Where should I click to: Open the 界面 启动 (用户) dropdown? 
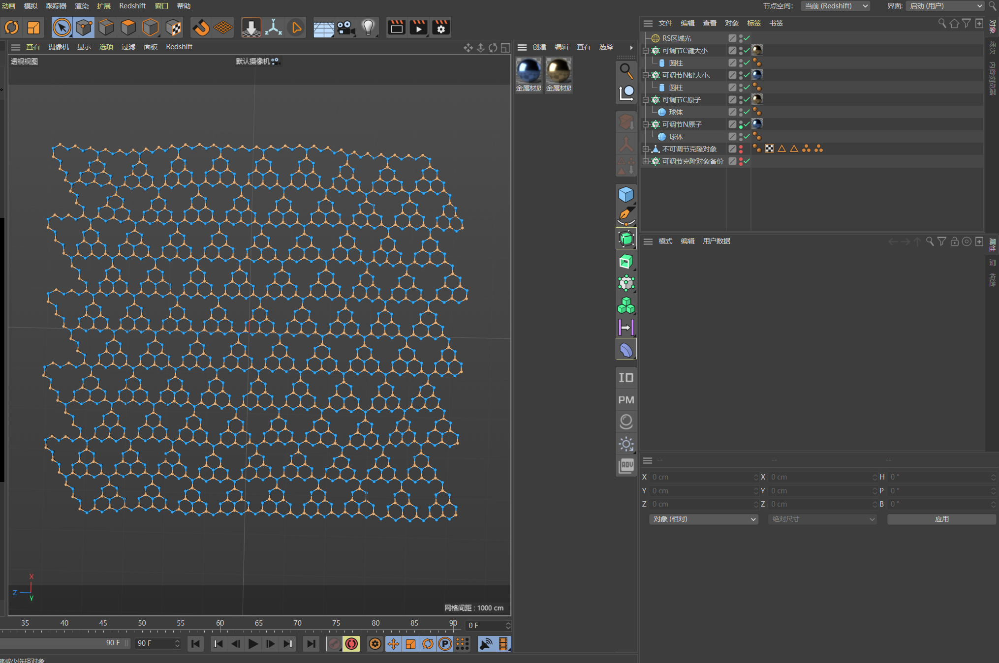(x=945, y=6)
